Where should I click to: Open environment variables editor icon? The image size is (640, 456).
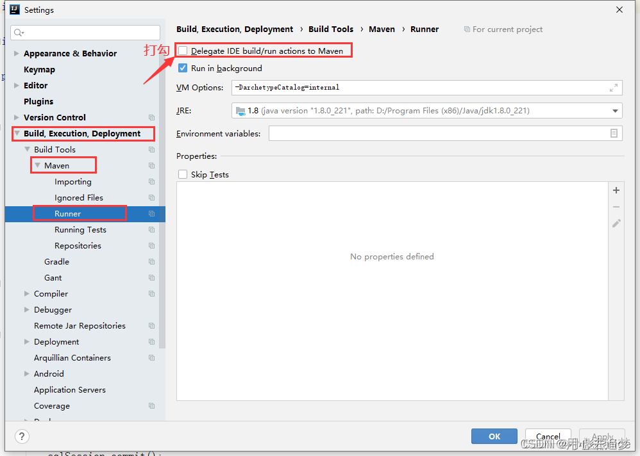click(x=614, y=133)
